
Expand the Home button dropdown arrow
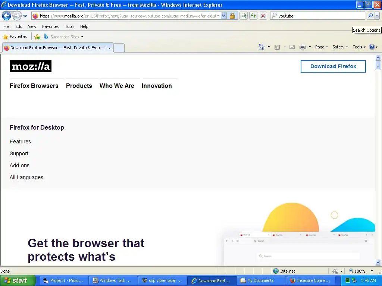coord(269,47)
